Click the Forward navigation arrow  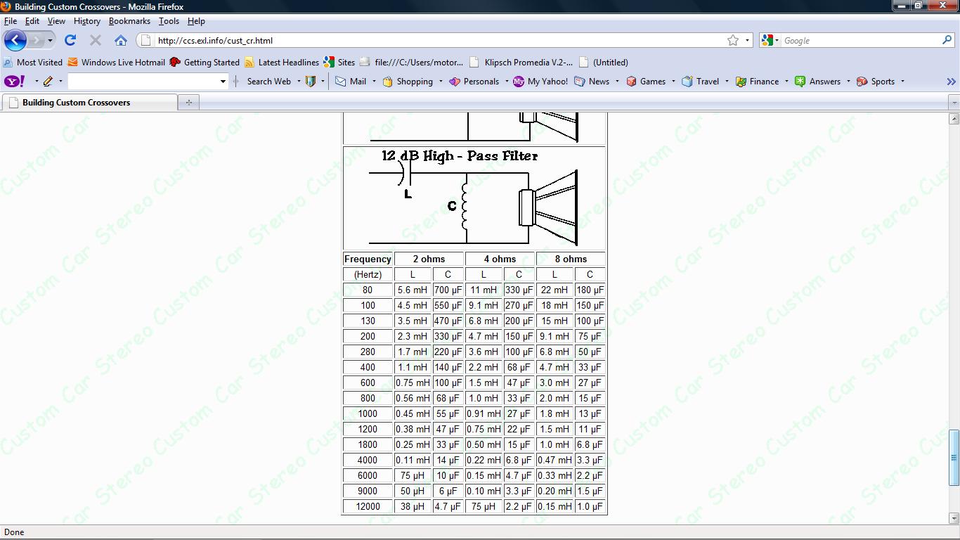click(x=36, y=40)
